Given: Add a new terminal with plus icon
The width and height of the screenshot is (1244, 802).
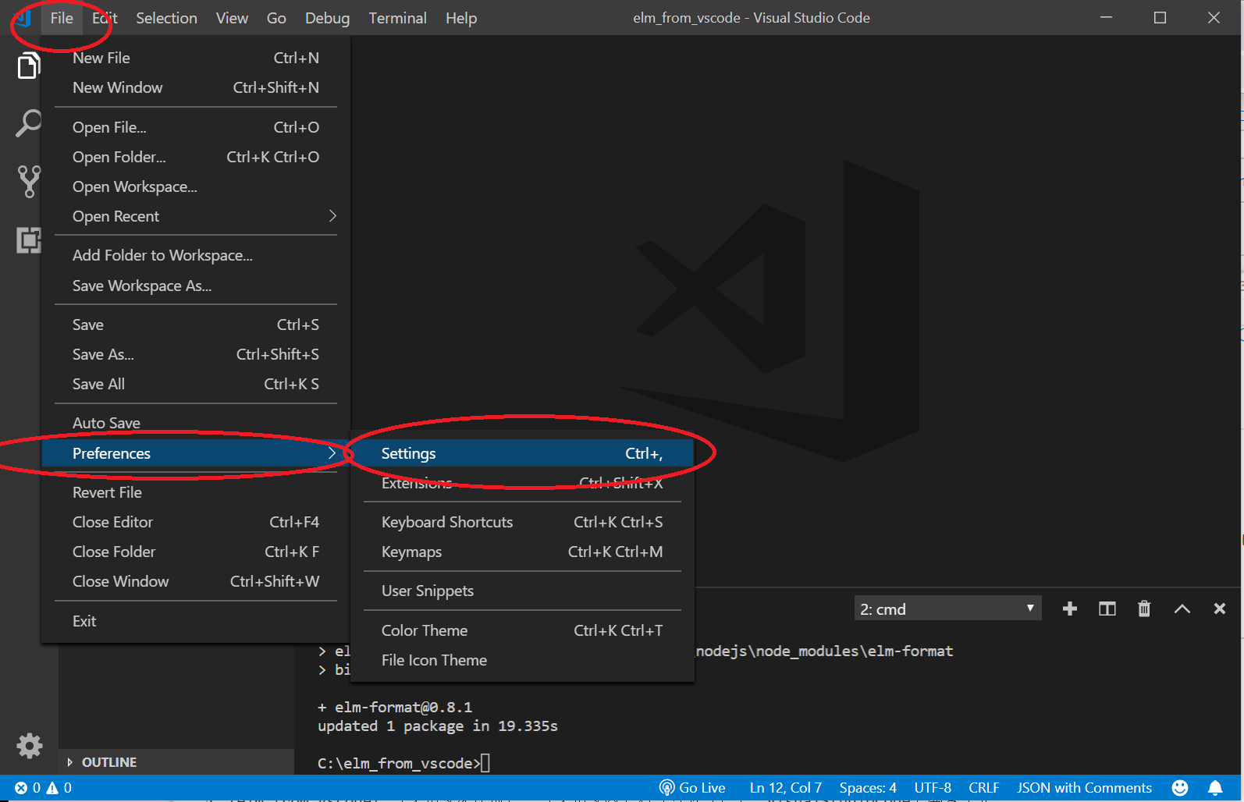Looking at the screenshot, I should (1070, 609).
